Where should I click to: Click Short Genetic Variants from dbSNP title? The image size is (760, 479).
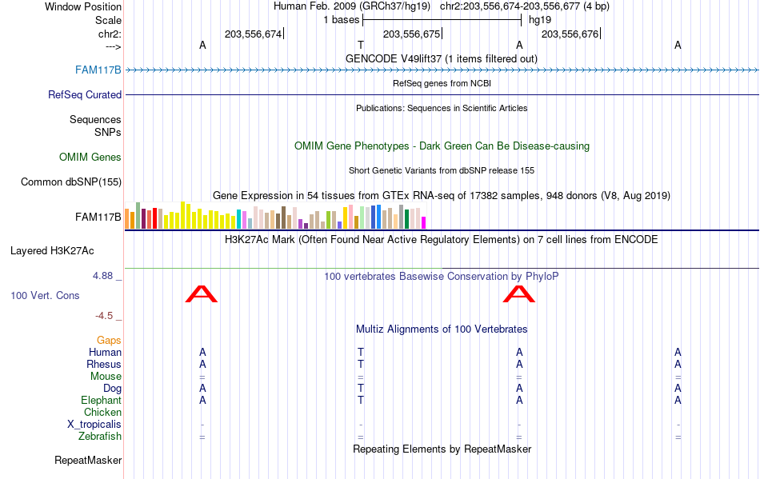[x=442, y=170]
